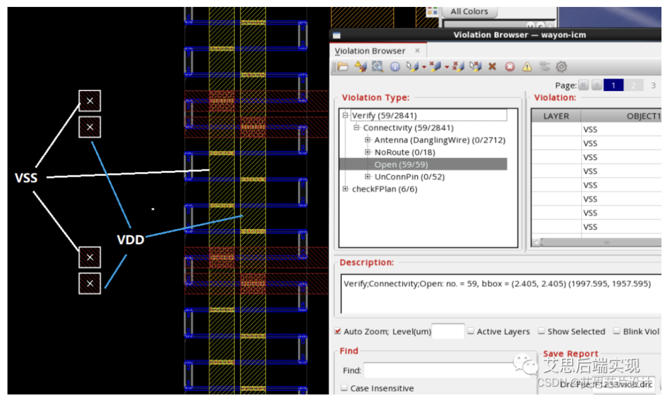Tick the Case Insensitive checkbox

(344, 388)
